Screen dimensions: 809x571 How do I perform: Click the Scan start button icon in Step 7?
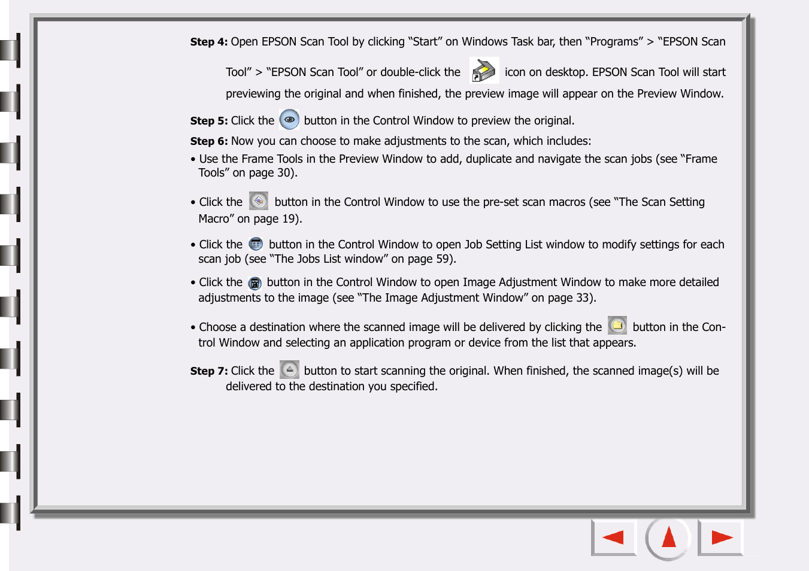(289, 370)
